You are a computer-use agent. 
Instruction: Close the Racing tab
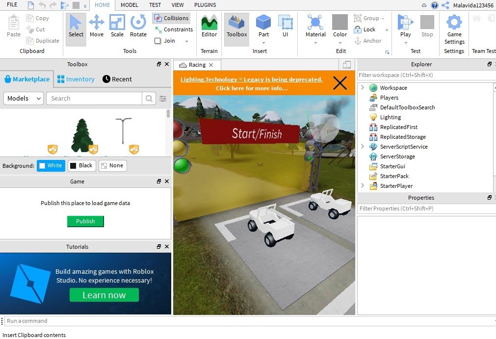(211, 65)
